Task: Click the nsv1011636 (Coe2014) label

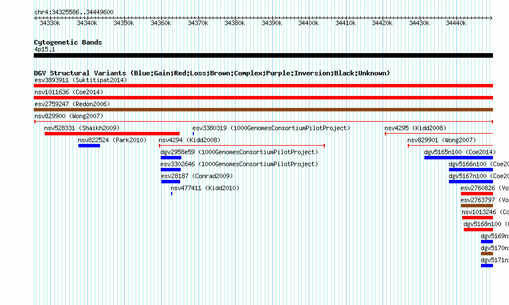Action: tap(69, 92)
